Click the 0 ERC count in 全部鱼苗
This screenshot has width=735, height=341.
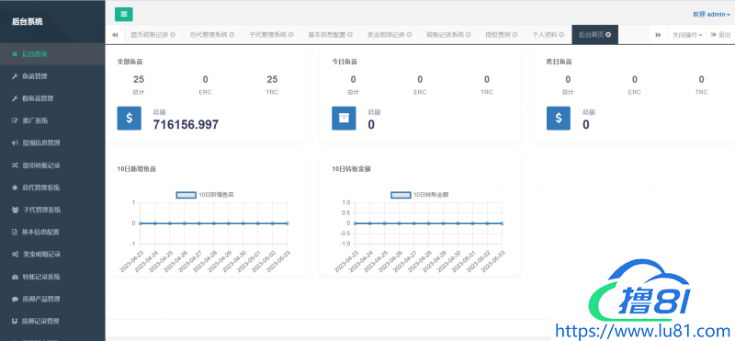pyautogui.click(x=205, y=79)
